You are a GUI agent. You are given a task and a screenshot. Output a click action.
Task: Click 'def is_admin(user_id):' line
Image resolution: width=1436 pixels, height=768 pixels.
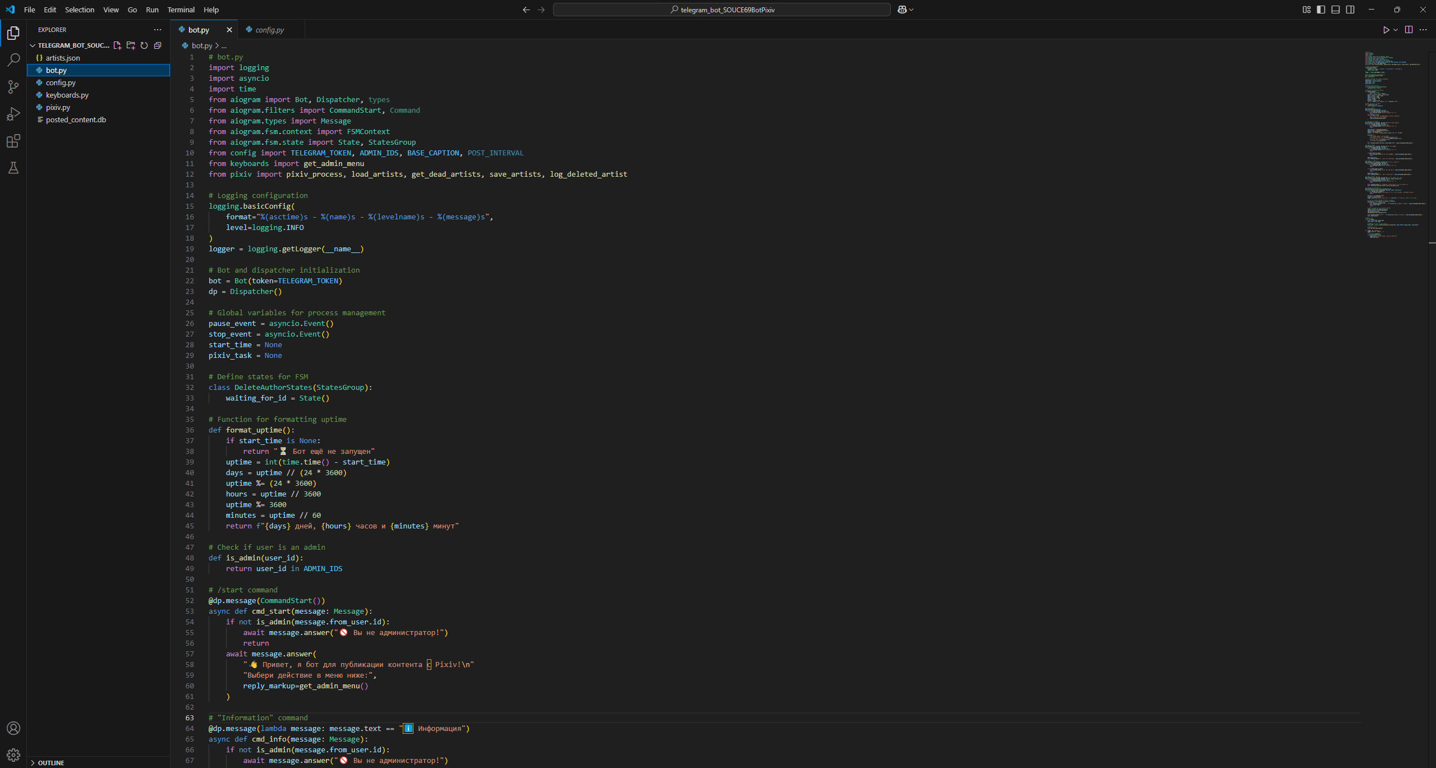point(256,558)
